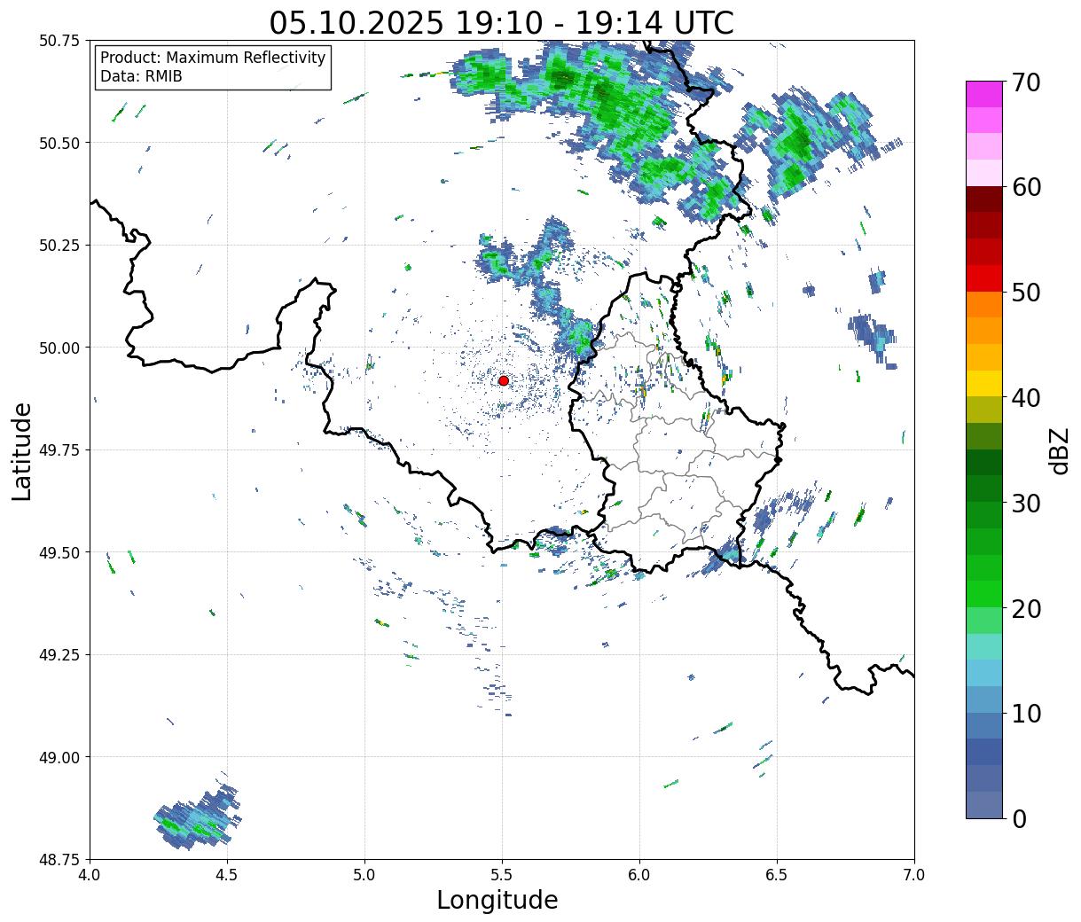Click the colorbar tick label '10'
The image size is (1081, 922).
[x=1025, y=714]
